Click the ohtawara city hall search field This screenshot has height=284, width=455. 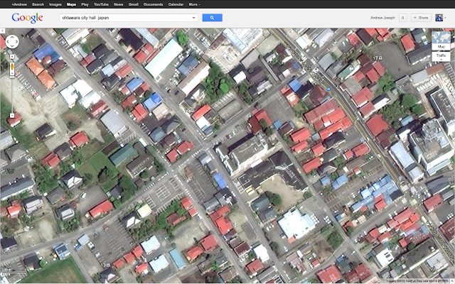[x=129, y=18]
